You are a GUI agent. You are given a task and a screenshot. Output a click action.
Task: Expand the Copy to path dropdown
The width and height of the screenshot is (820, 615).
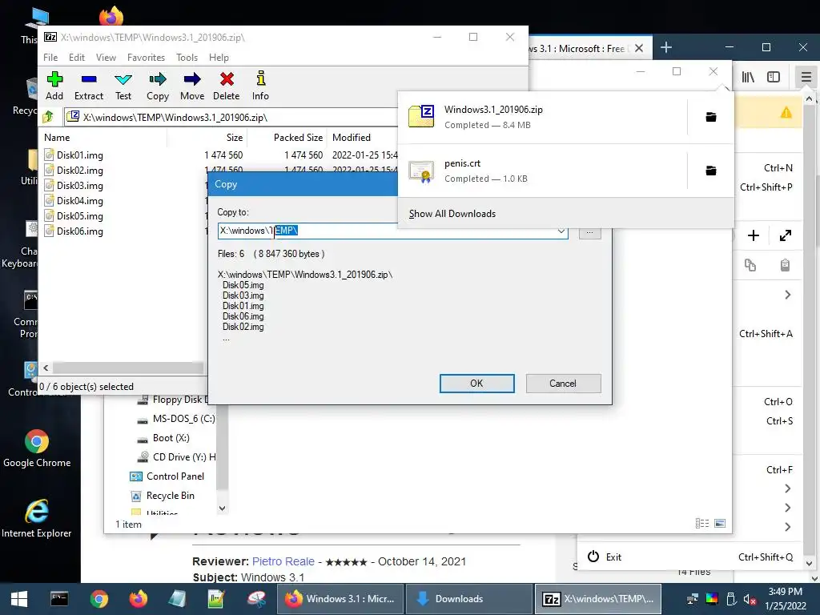(x=561, y=231)
